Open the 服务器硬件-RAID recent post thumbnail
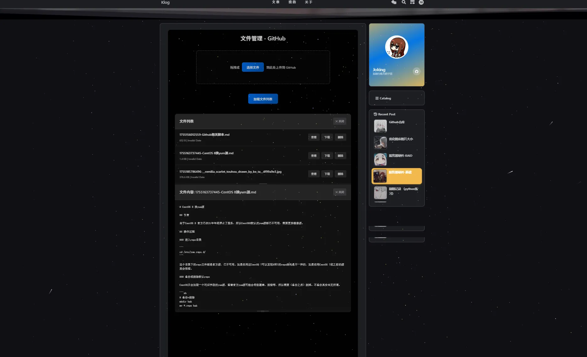The width and height of the screenshot is (587, 357). tap(380, 159)
